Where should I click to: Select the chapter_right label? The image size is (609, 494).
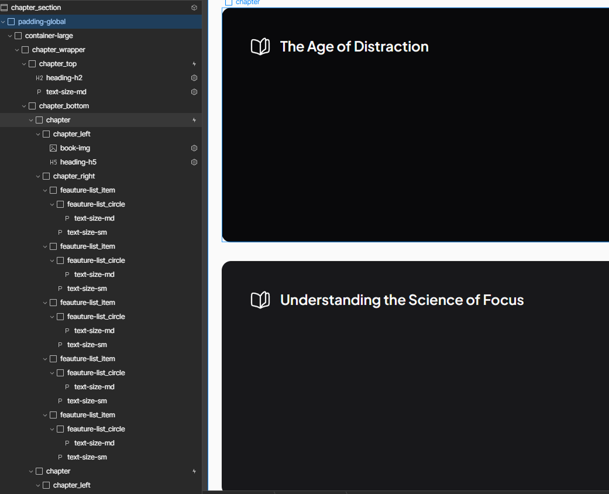74,176
